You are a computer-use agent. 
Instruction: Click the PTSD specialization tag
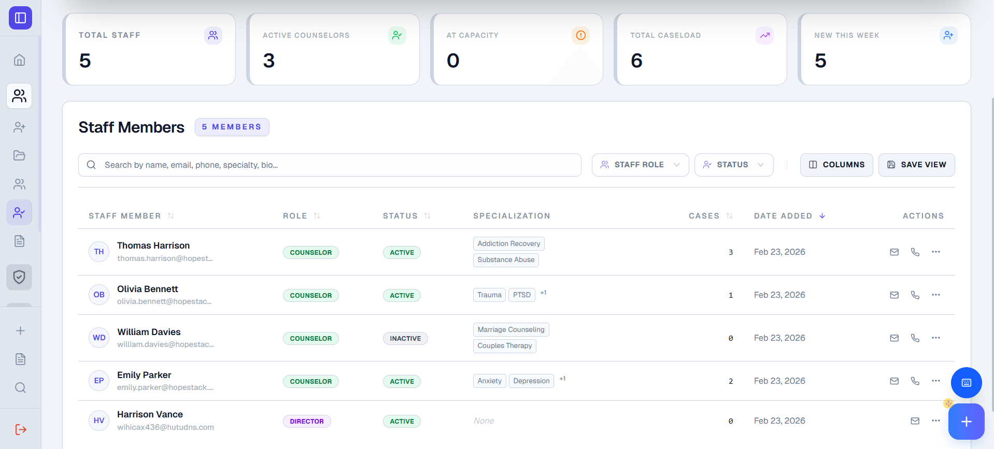point(522,295)
